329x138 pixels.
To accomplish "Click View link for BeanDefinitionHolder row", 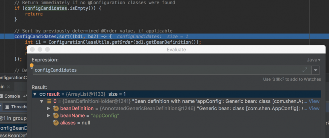I will (314, 101).
